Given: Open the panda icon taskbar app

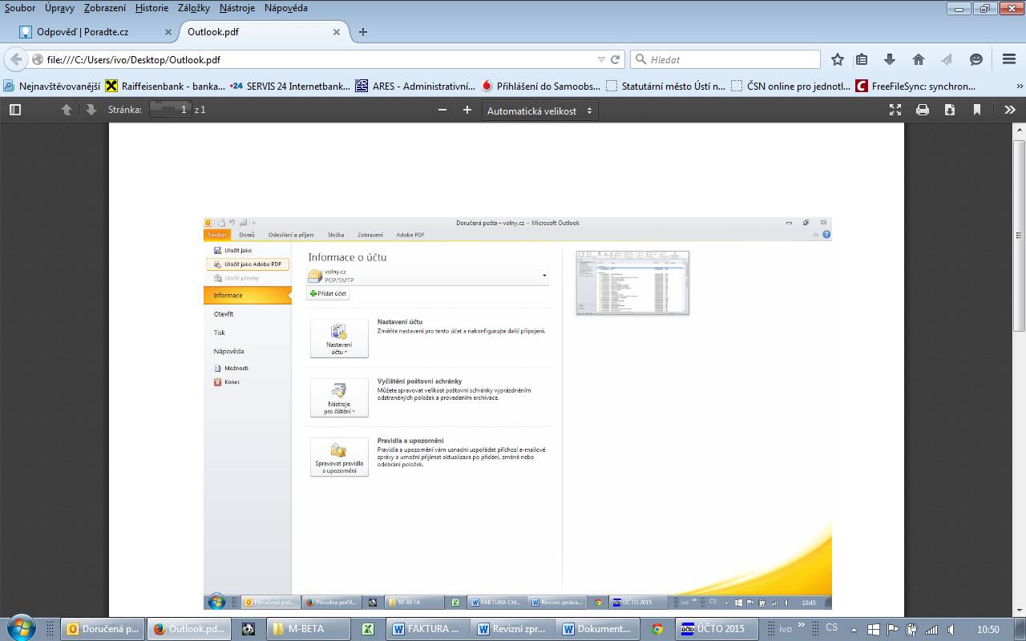Looking at the screenshot, I should (x=248, y=629).
